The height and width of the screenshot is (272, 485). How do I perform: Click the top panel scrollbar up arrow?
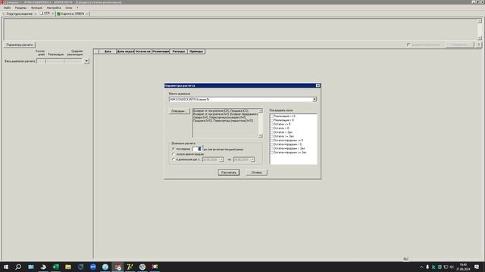[x=480, y=21]
